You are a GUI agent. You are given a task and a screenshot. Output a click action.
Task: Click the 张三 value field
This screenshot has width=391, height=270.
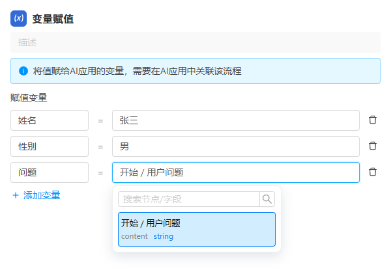click(x=235, y=120)
